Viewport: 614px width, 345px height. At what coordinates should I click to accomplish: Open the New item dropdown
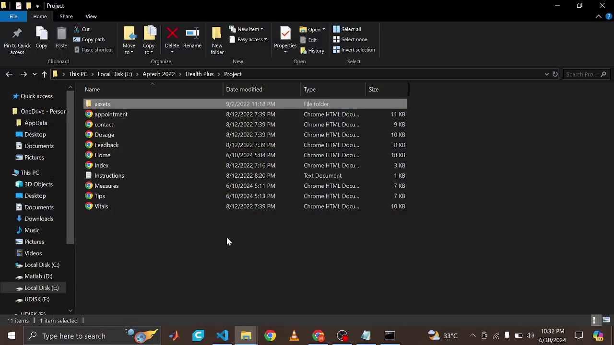coord(246,29)
